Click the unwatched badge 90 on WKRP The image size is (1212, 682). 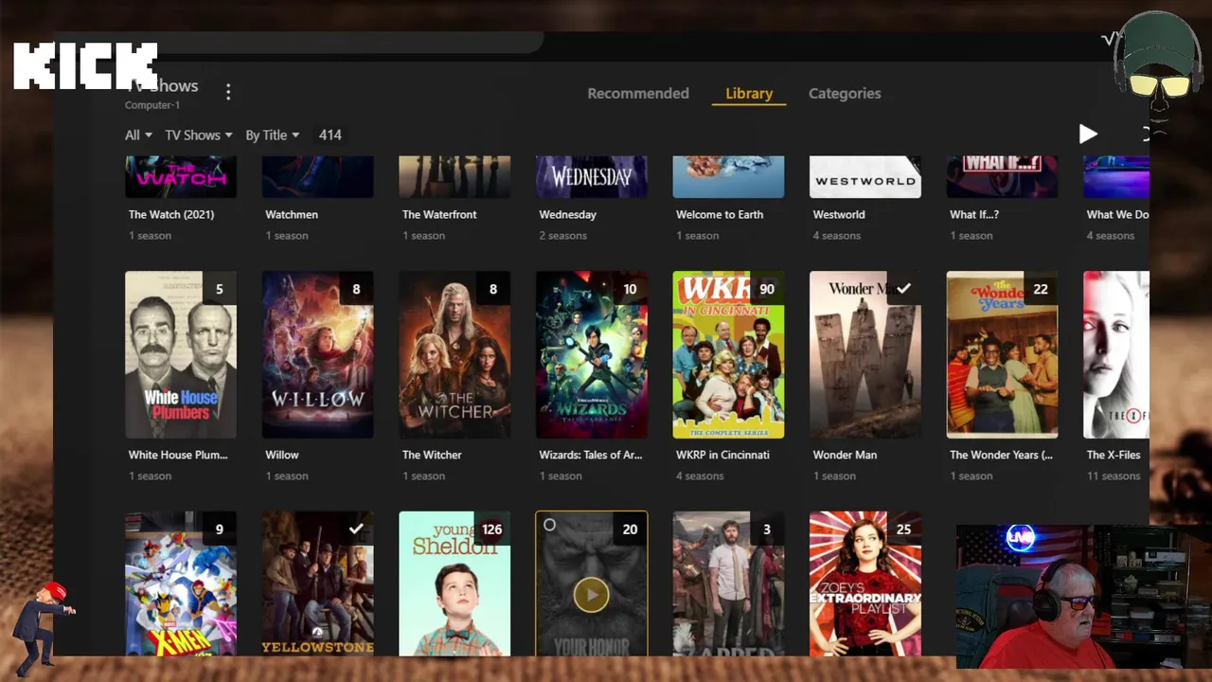[x=766, y=289]
